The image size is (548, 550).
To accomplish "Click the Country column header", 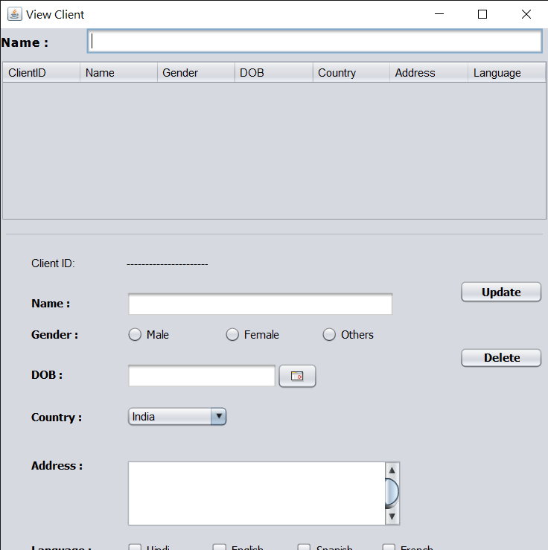I will coord(351,73).
